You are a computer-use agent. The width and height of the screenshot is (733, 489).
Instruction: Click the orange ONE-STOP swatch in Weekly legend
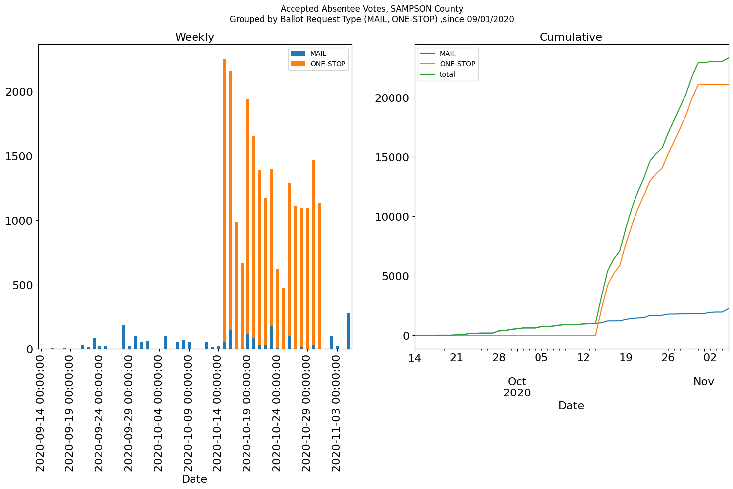click(x=298, y=64)
